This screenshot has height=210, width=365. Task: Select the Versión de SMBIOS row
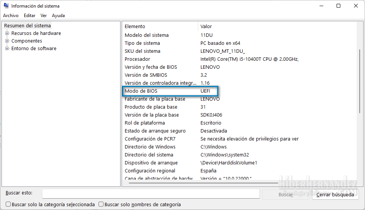click(239, 75)
